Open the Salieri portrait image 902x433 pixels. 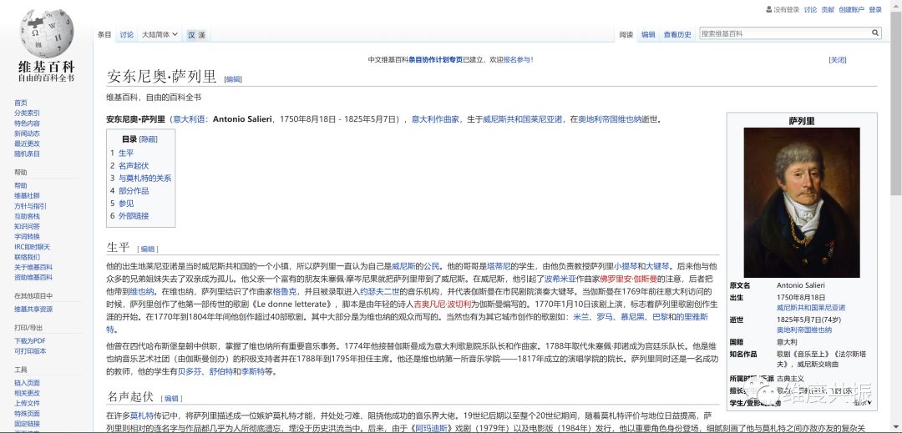[x=801, y=202]
